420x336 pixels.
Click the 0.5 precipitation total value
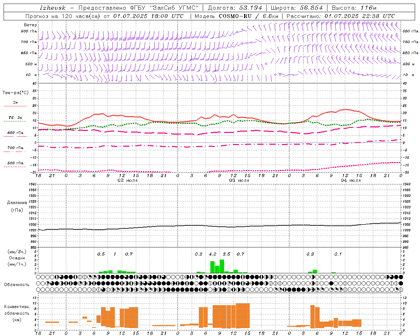click(x=101, y=254)
